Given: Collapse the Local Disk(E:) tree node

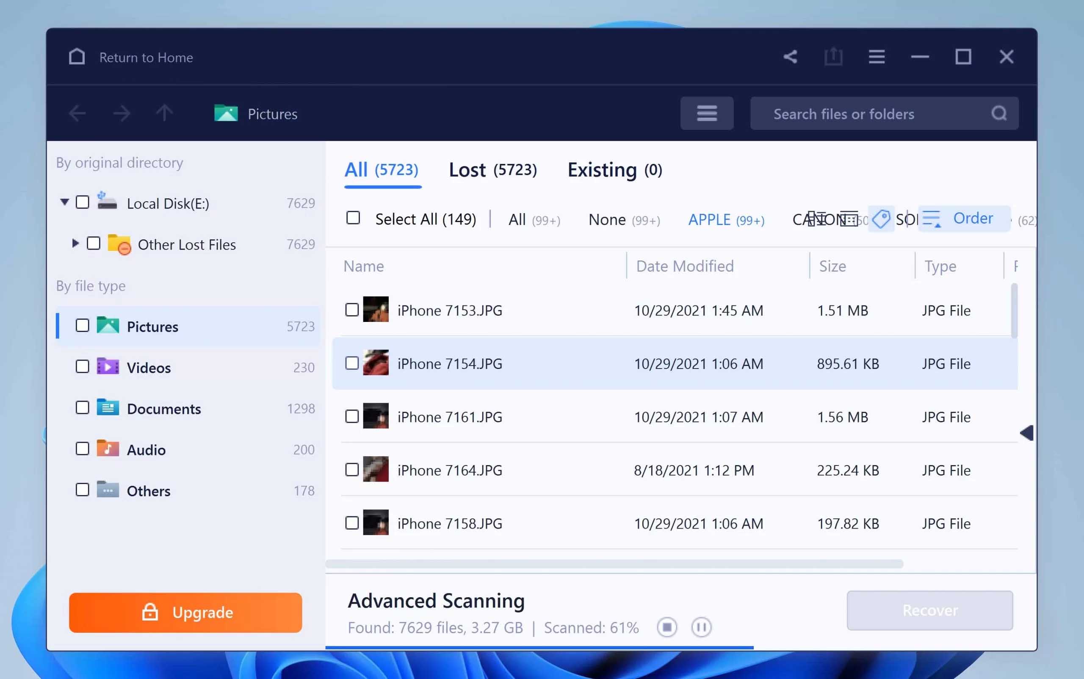Looking at the screenshot, I should click(65, 202).
